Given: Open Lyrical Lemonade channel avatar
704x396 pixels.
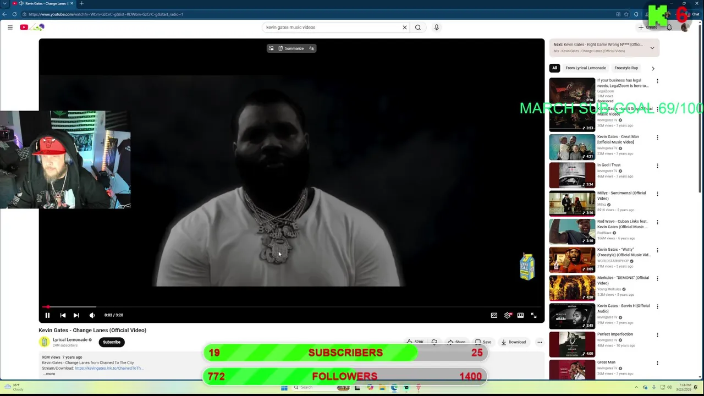Looking at the screenshot, I should [x=44, y=342].
